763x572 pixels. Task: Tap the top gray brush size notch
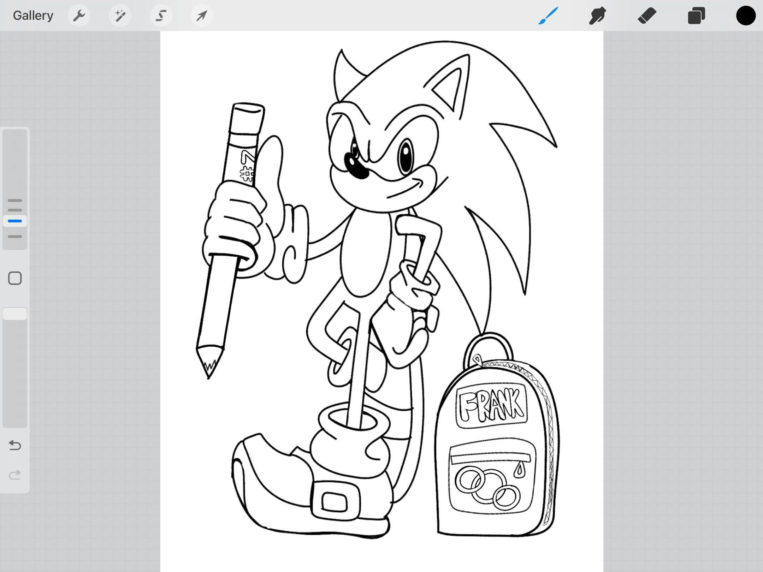[x=15, y=200]
